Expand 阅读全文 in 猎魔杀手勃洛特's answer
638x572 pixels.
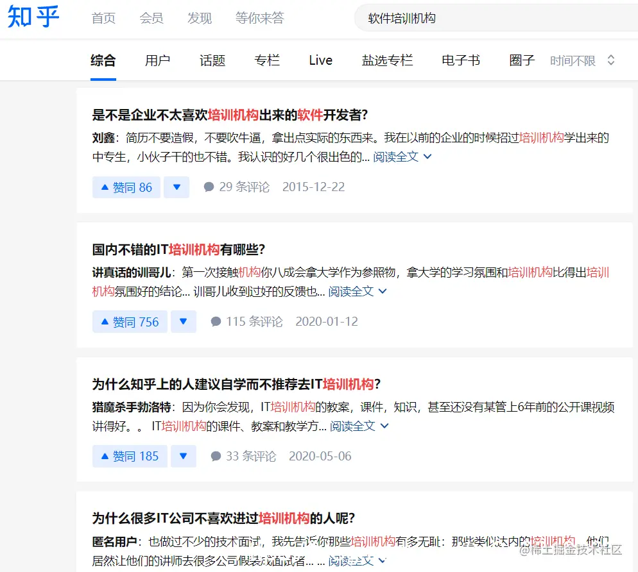pos(359,426)
